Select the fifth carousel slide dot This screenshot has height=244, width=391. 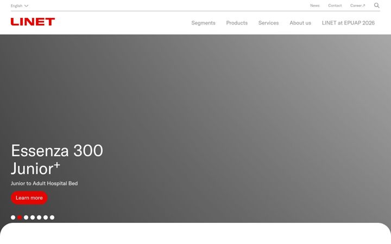39,217
